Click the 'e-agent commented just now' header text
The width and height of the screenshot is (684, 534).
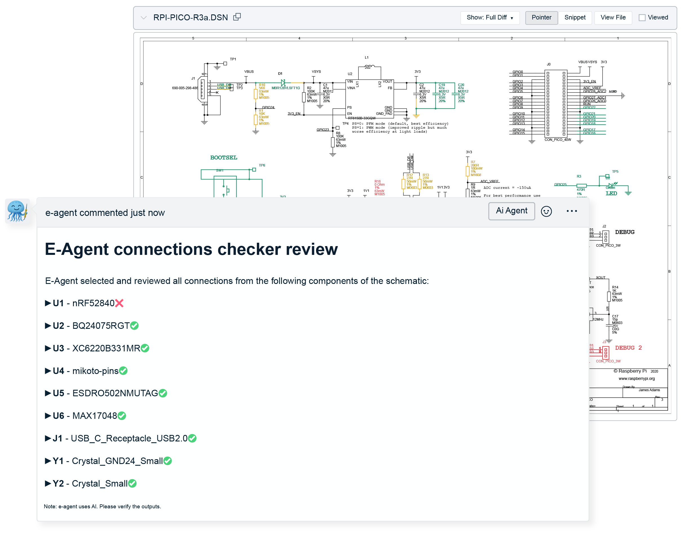point(105,213)
